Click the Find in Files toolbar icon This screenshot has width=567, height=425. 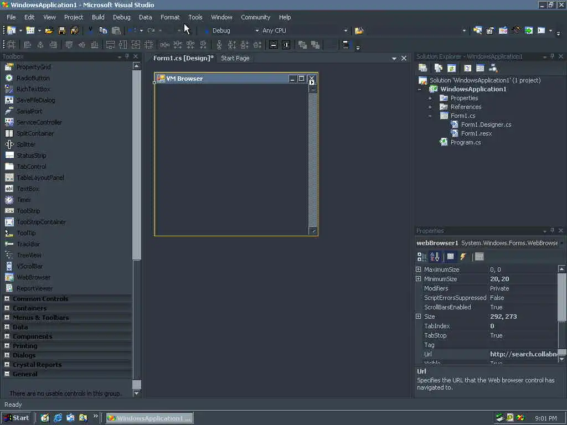[359, 31]
